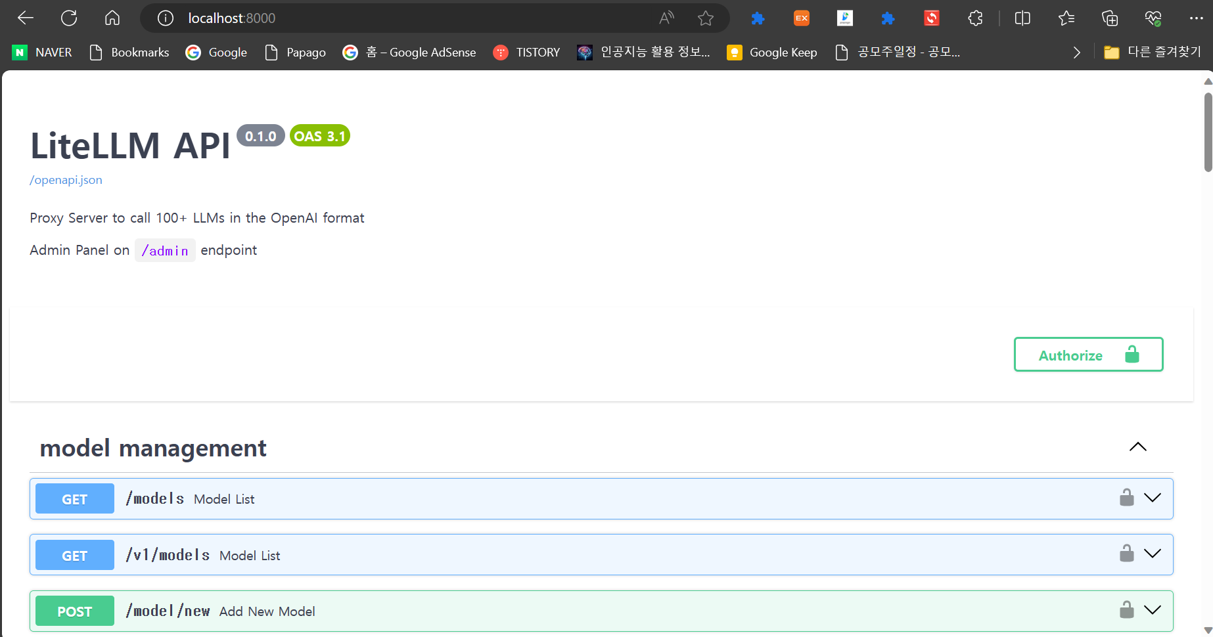This screenshot has width=1213, height=637.
Task: Click the /v1/models endpoint path
Action: [x=168, y=555]
